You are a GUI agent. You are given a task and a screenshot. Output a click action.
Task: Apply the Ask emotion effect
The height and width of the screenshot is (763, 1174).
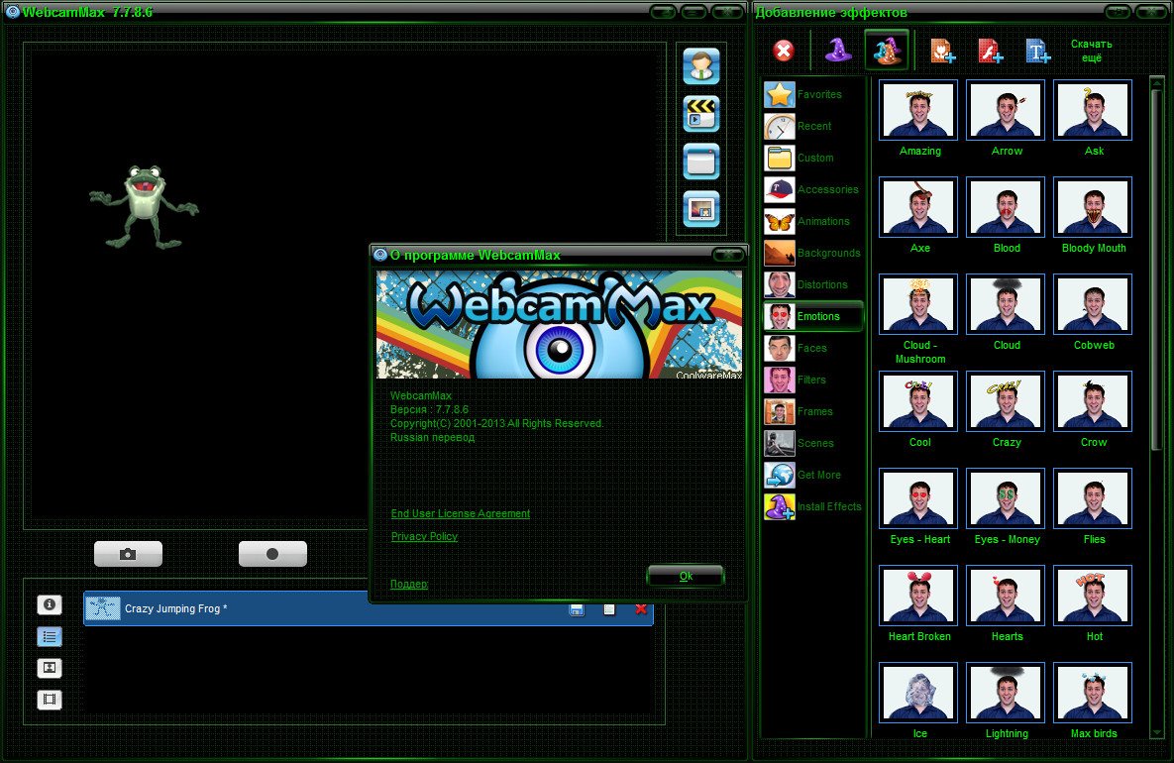click(x=1093, y=110)
